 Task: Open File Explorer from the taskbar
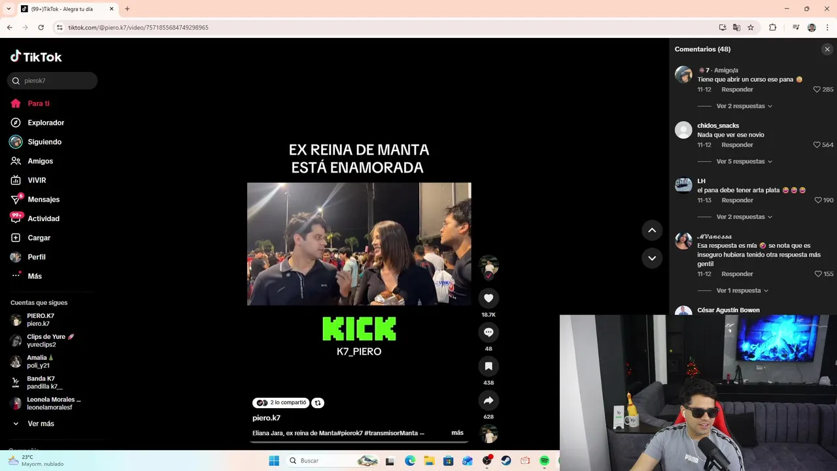click(429, 461)
